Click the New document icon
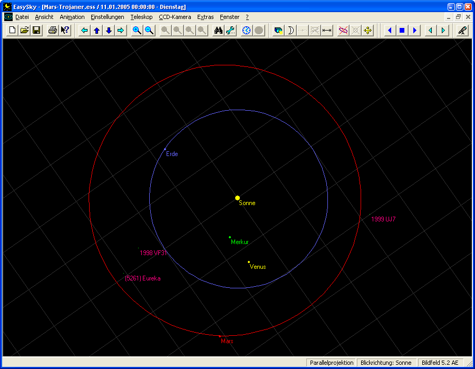This screenshot has height=369, width=475. [13, 31]
